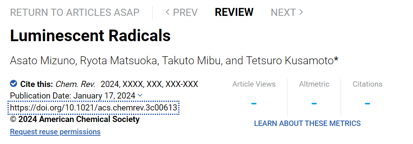This screenshot has height=144, width=413.
Task: Select author Takuto Mibu
Action: click(191, 61)
